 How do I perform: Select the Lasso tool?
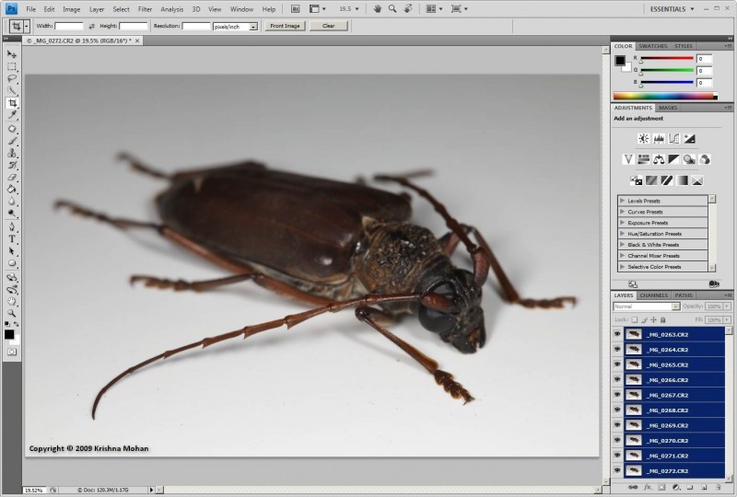coord(12,79)
